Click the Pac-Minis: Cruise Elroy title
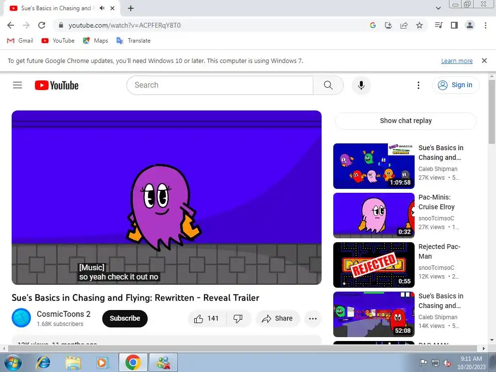Screen dimensions: 496x372 (x=436, y=202)
